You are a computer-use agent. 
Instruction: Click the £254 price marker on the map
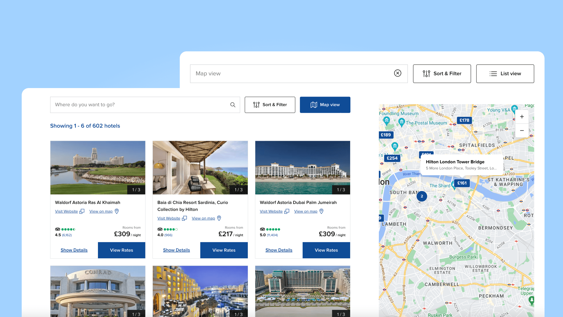392,158
